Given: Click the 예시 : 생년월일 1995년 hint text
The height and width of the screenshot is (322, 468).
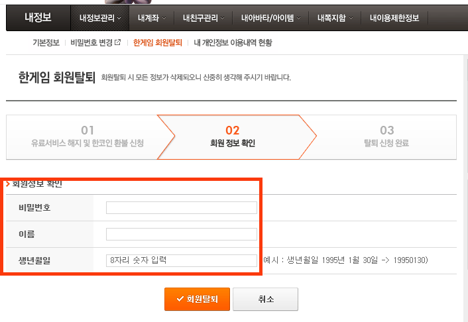Looking at the screenshot, I should pos(345,260).
